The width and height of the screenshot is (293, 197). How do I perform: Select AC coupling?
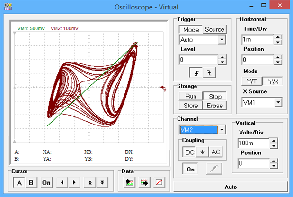pos(216,152)
